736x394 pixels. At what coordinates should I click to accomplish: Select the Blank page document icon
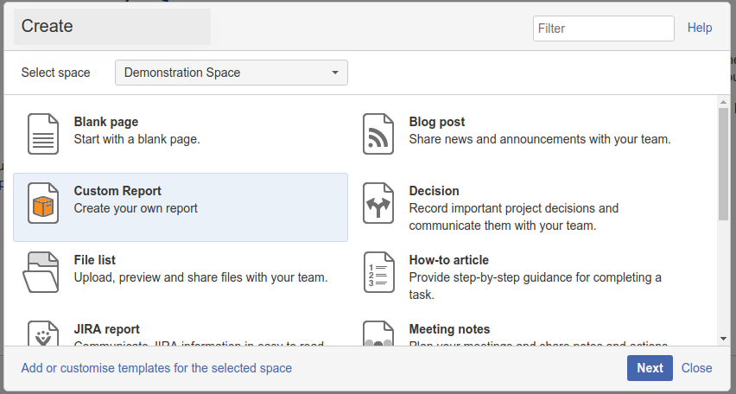pos(43,134)
